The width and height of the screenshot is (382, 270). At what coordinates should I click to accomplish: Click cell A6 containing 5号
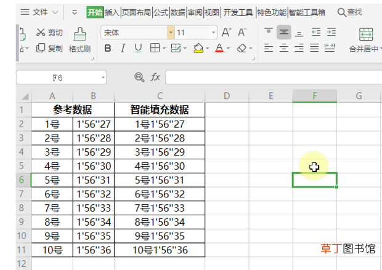click(52, 180)
